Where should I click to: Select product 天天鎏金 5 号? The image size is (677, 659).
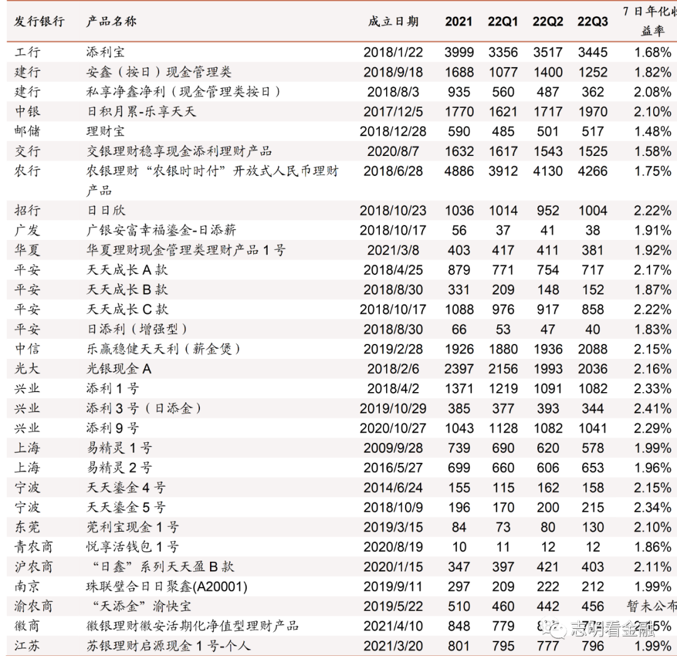(125, 507)
